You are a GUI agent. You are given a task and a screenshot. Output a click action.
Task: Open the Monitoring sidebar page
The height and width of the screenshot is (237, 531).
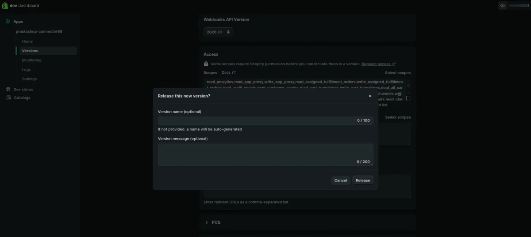(x=31, y=60)
